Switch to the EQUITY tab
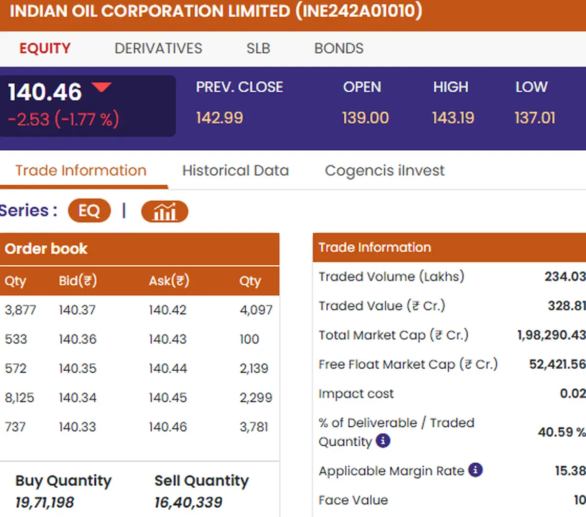The width and height of the screenshot is (586, 517). point(45,48)
